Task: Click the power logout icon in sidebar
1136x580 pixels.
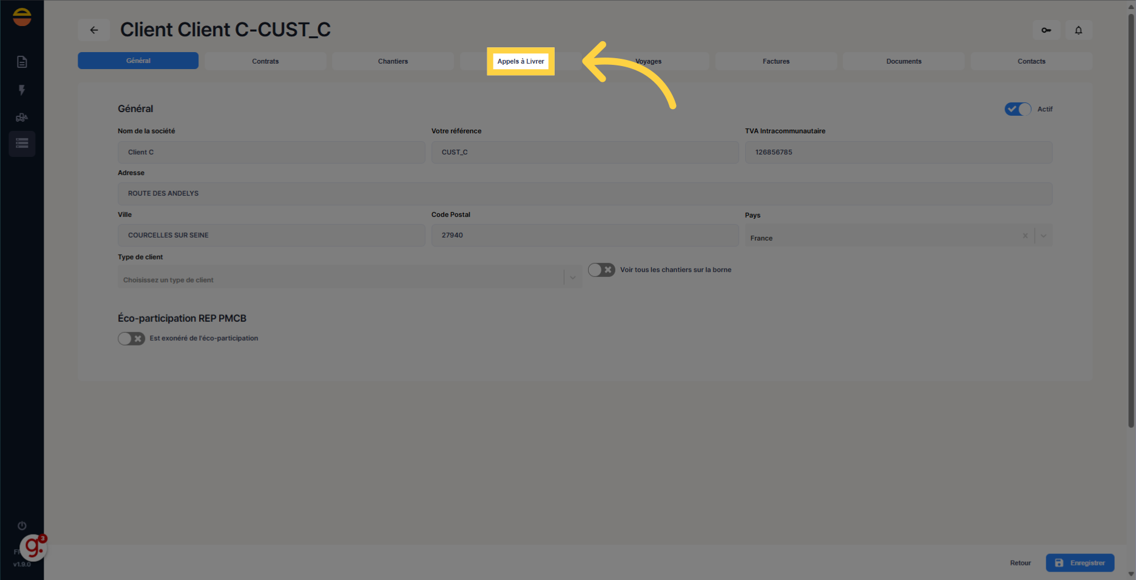Action: 22,525
